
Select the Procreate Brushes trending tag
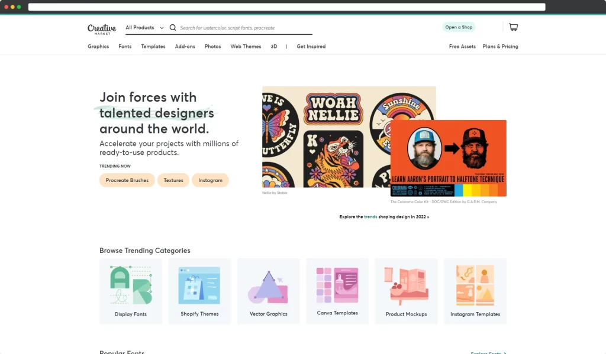[x=127, y=180]
